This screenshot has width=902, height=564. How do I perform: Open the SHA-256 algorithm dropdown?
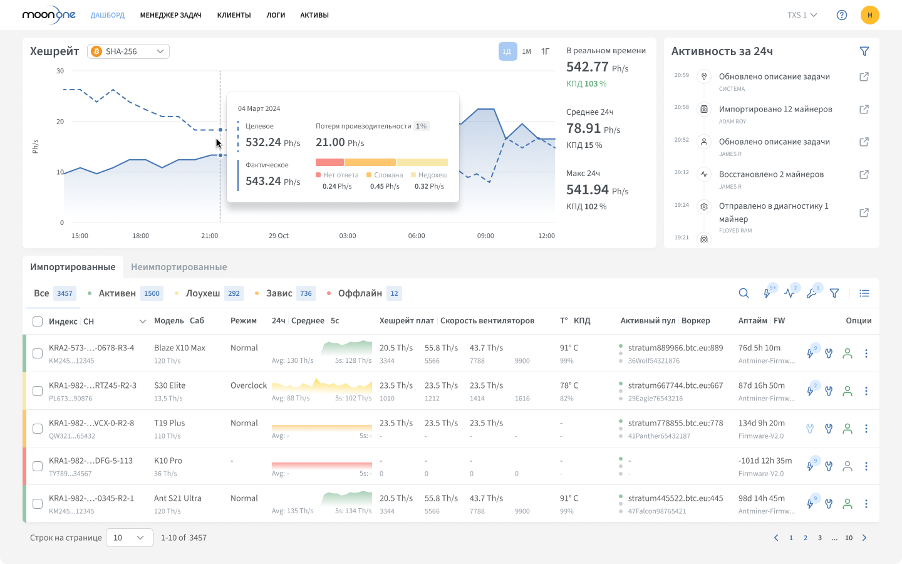tap(128, 51)
